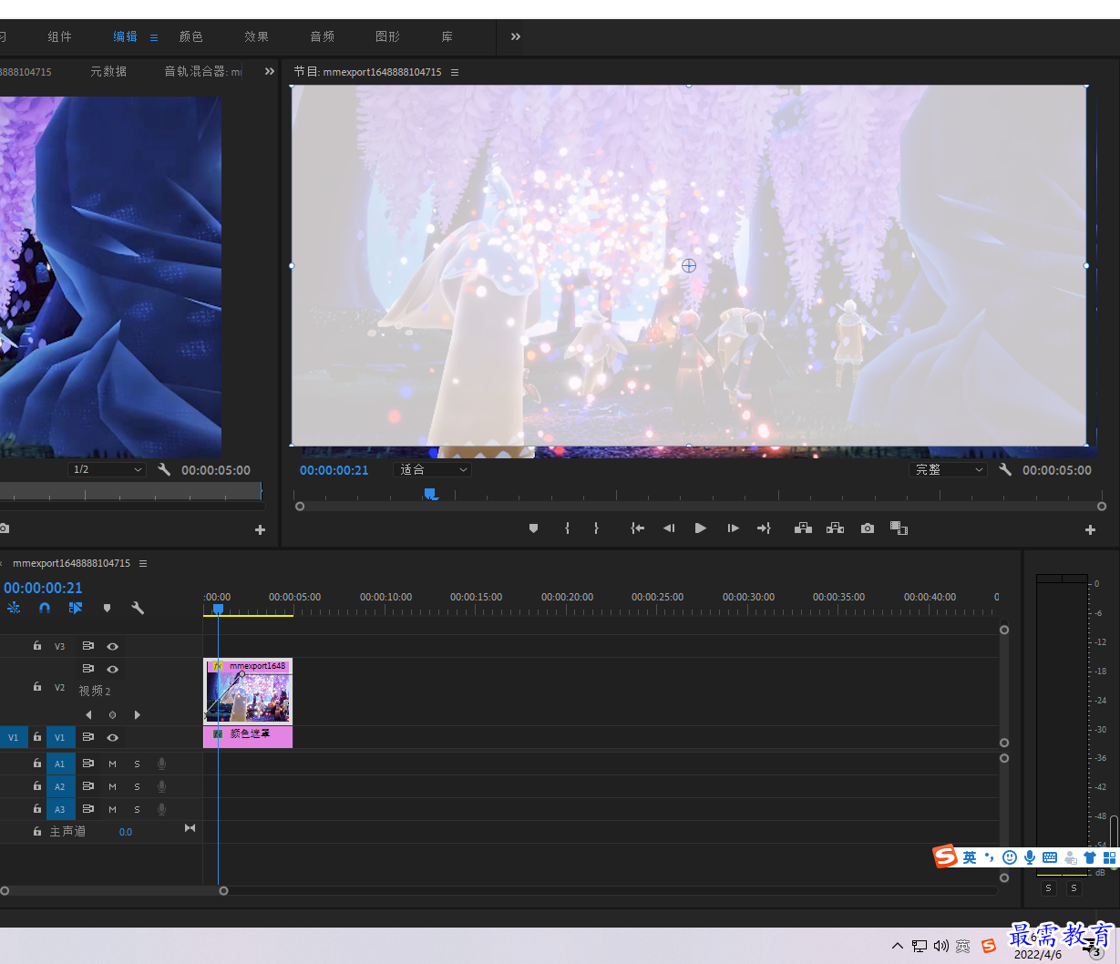The height and width of the screenshot is (964, 1120).
Task: Go to previous keyframe on V2
Action: point(88,715)
